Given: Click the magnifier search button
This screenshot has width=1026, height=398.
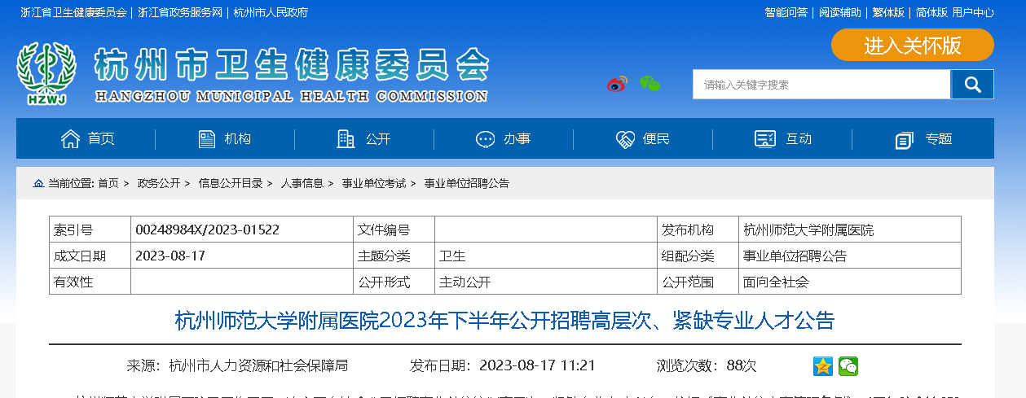Looking at the screenshot, I should tap(972, 85).
